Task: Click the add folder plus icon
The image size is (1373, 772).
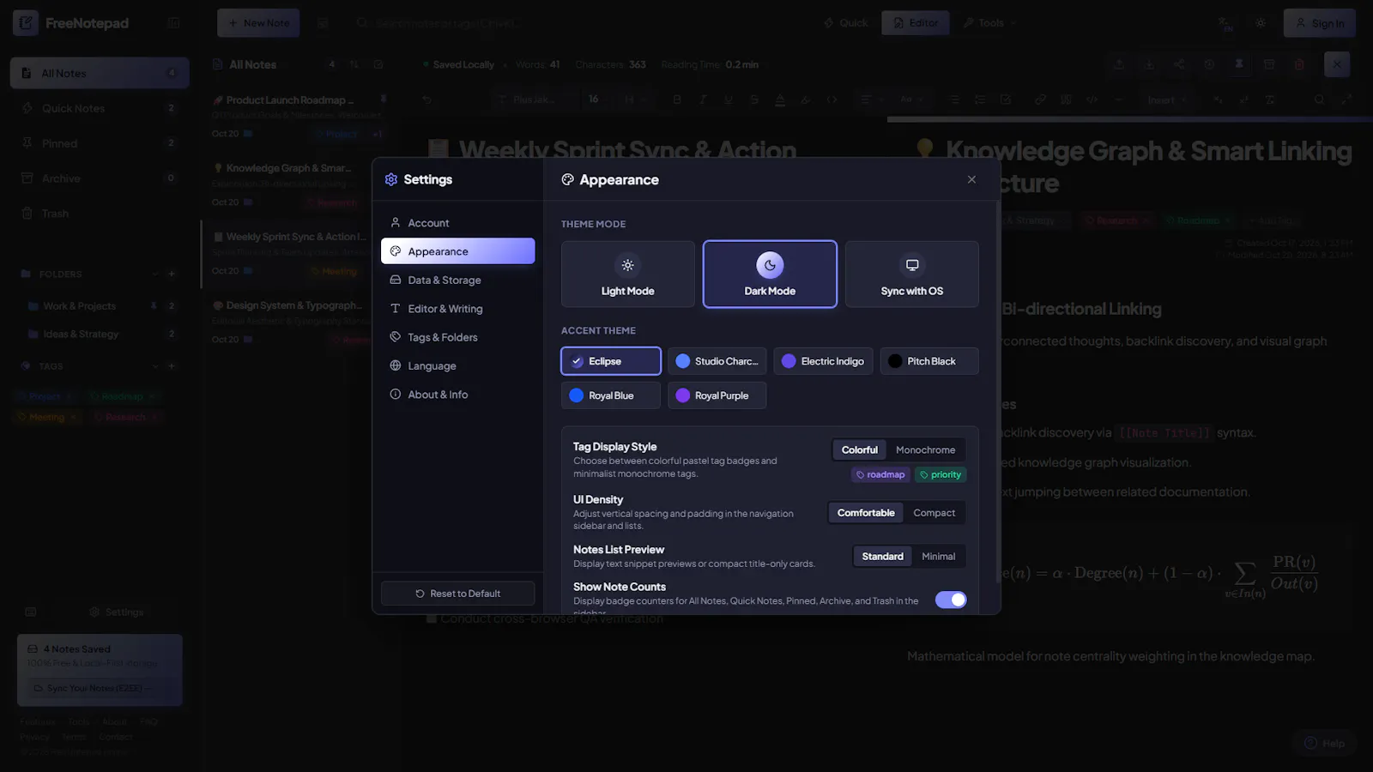Action: click(x=172, y=274)
